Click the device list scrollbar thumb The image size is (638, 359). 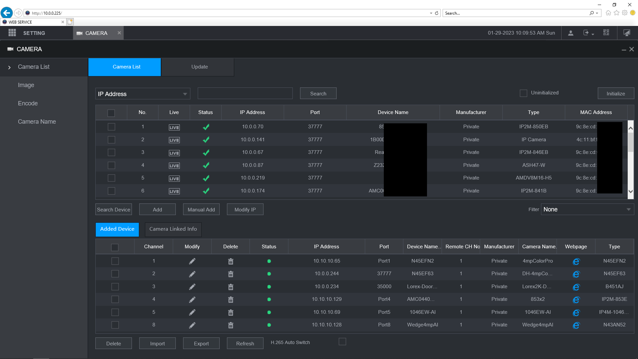(x=631, y=142)
